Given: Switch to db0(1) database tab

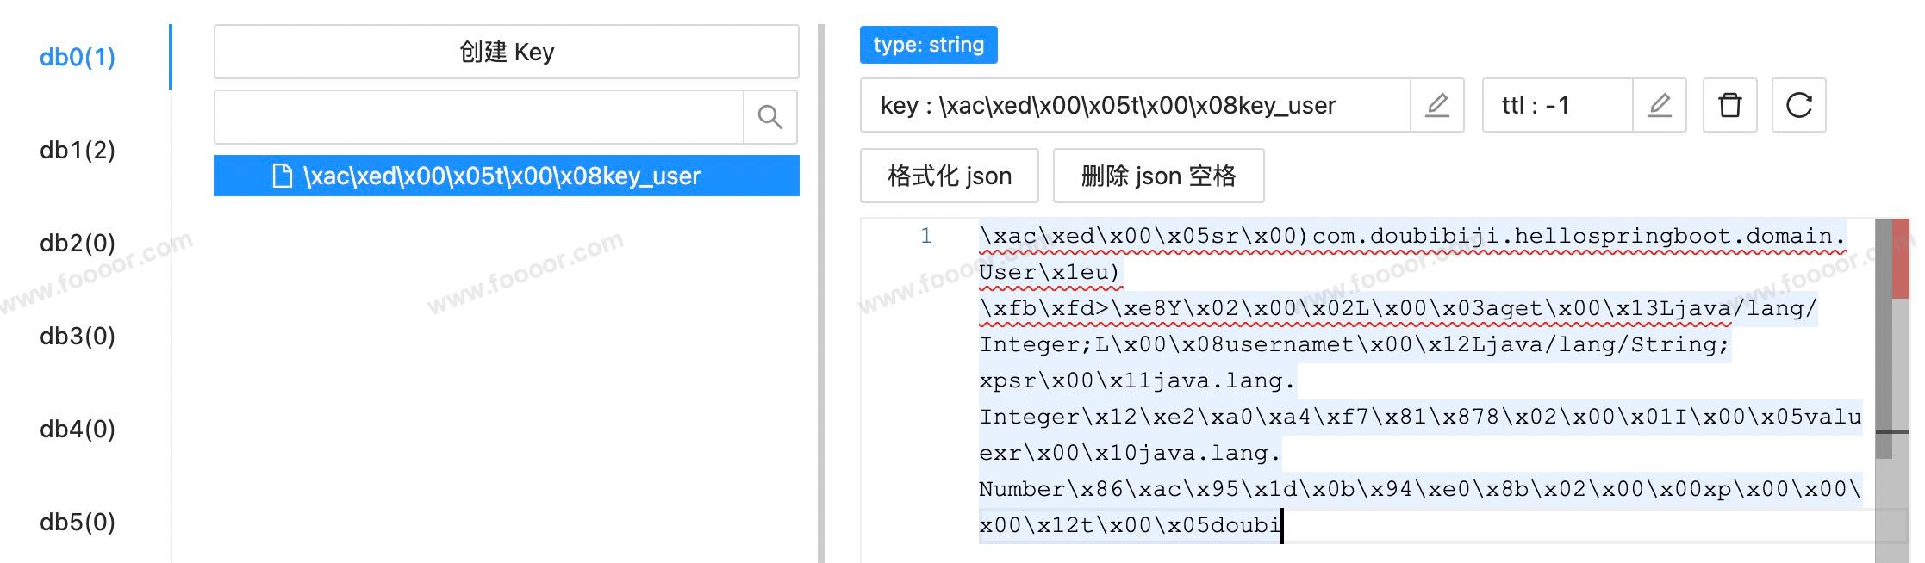Looking at the screenshot, I should tap(78, 57).
